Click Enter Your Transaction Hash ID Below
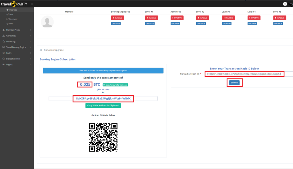The width and height of the screenshot is (293, 169). 234,69
